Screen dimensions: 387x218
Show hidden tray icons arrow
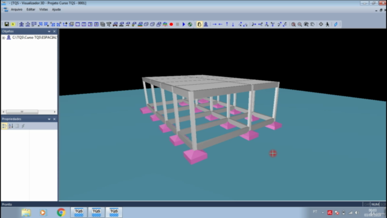click(x=322, y=213)
